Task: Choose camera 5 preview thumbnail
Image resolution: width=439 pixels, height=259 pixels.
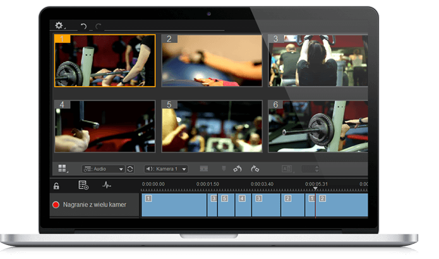Action: point(212,126)
